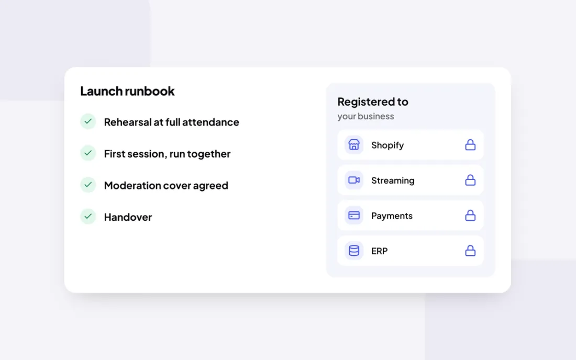
Task: Click the lock icon in Shopify row
Action: coord(470,144)
